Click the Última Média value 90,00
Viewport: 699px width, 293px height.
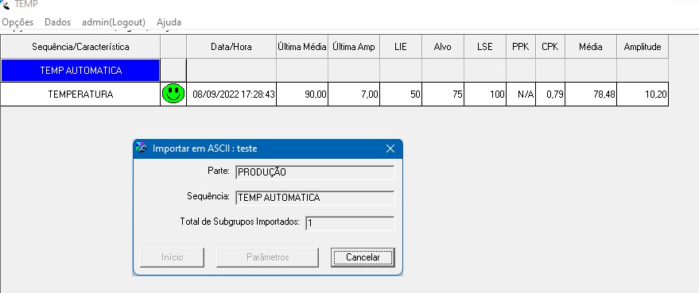pos(302,94)
